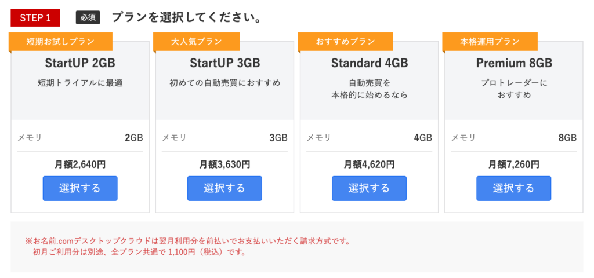Click the red STEP 1 badge
Image resolution: width=594 pixels, height=278 pixels.
click(35, 17)
